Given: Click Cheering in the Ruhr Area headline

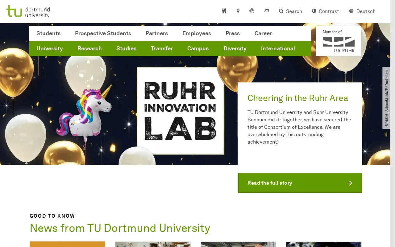Looking at the screenshot, I should pyautogui.click(x=298, y=98).
